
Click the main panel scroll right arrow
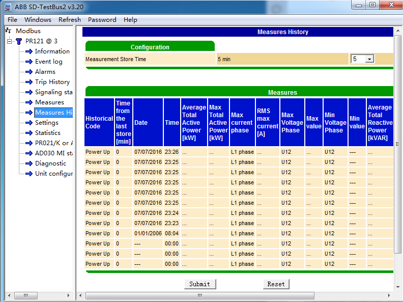click(389, 295)
